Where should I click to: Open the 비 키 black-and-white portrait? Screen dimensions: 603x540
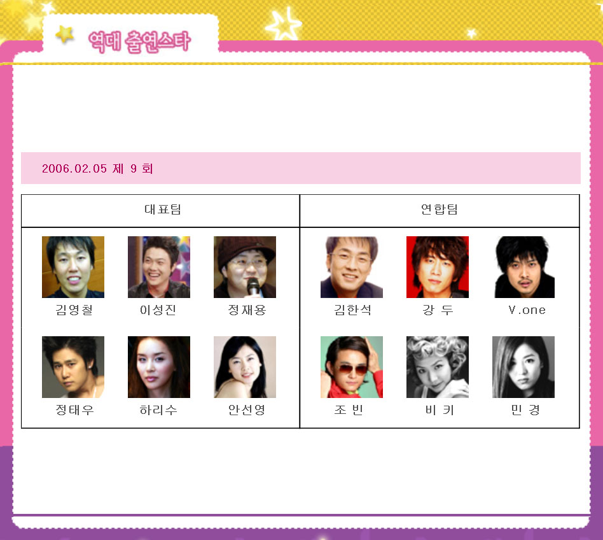[x=438, y=367]
